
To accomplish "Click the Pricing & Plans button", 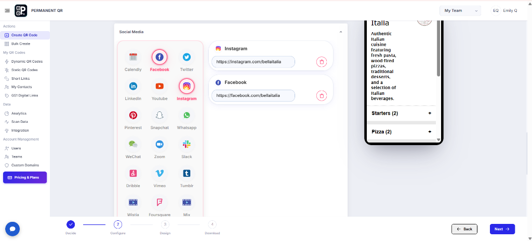I will pyautogui.click(x=25, y=177).
